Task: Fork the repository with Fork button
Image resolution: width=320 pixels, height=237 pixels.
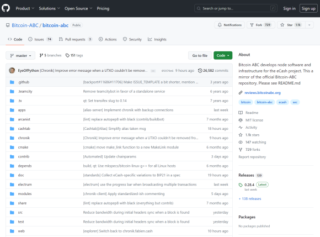Action: pyautogui.click(x=261, y=25)
